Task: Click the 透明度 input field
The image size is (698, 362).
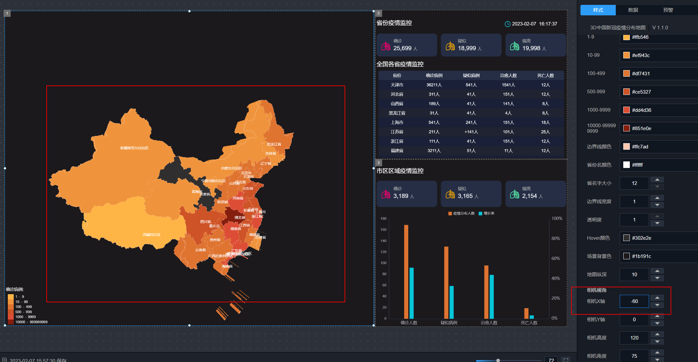Action: coord(634,220)
